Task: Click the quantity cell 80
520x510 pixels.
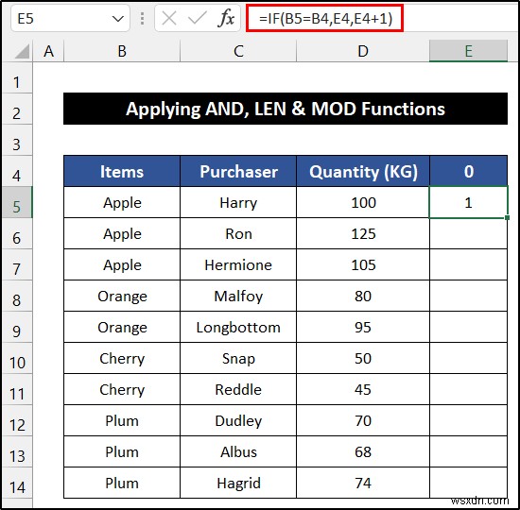Action: [x=363, y=296]
